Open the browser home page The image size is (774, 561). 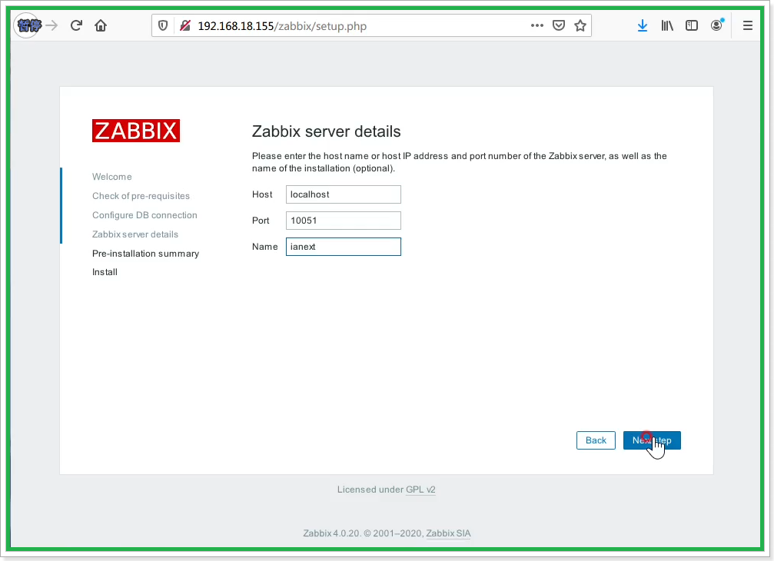tap(101, 25)
